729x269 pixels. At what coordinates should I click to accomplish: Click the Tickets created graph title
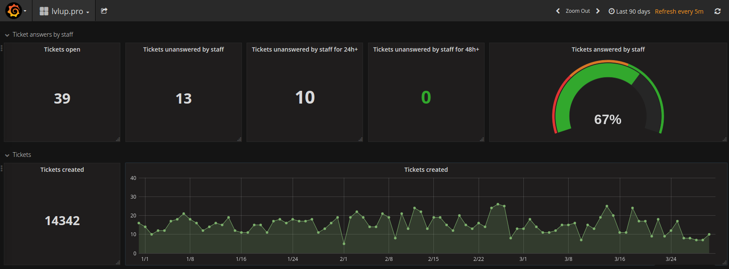pos(426,170)
